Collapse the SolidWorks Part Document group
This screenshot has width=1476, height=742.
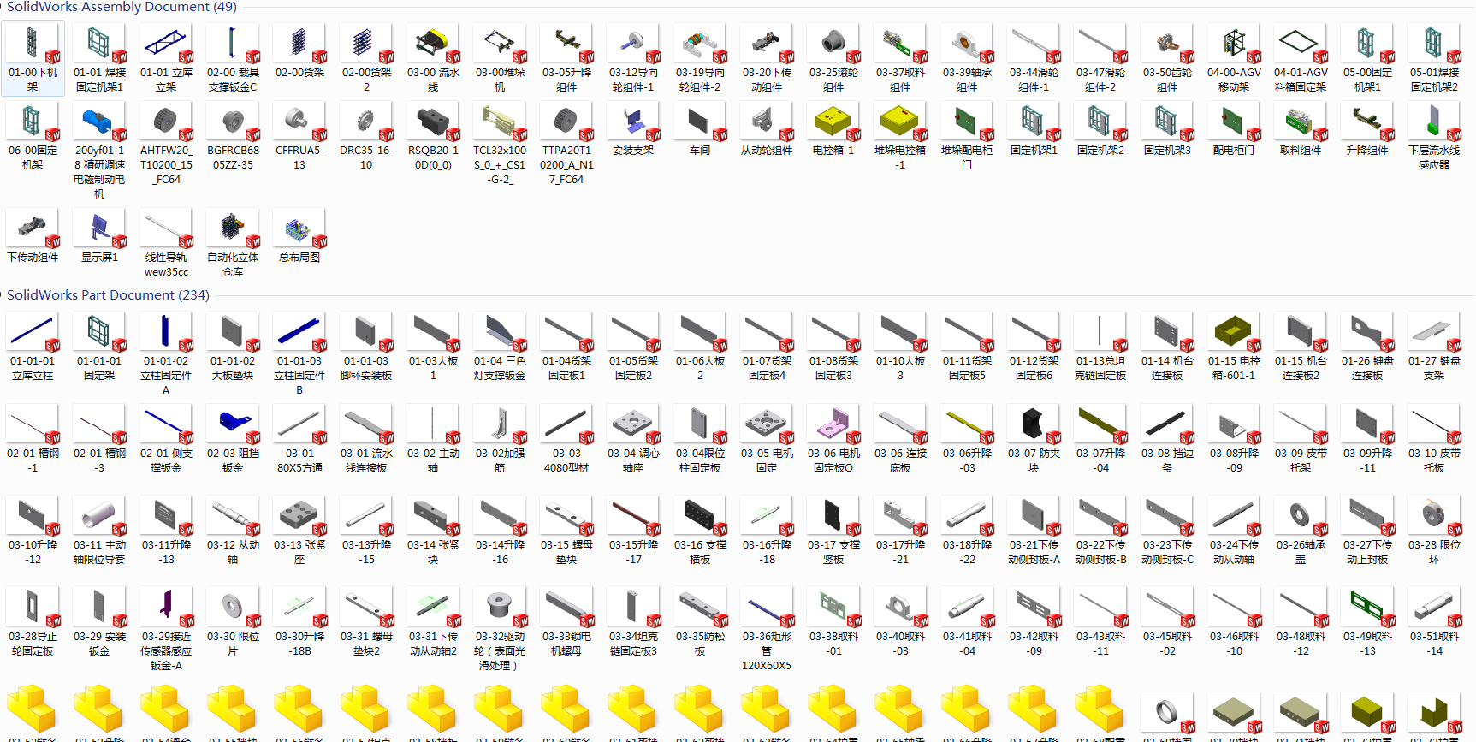tap(2, 295)
